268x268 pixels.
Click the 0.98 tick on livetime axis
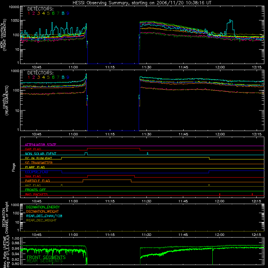pos(16,243)
